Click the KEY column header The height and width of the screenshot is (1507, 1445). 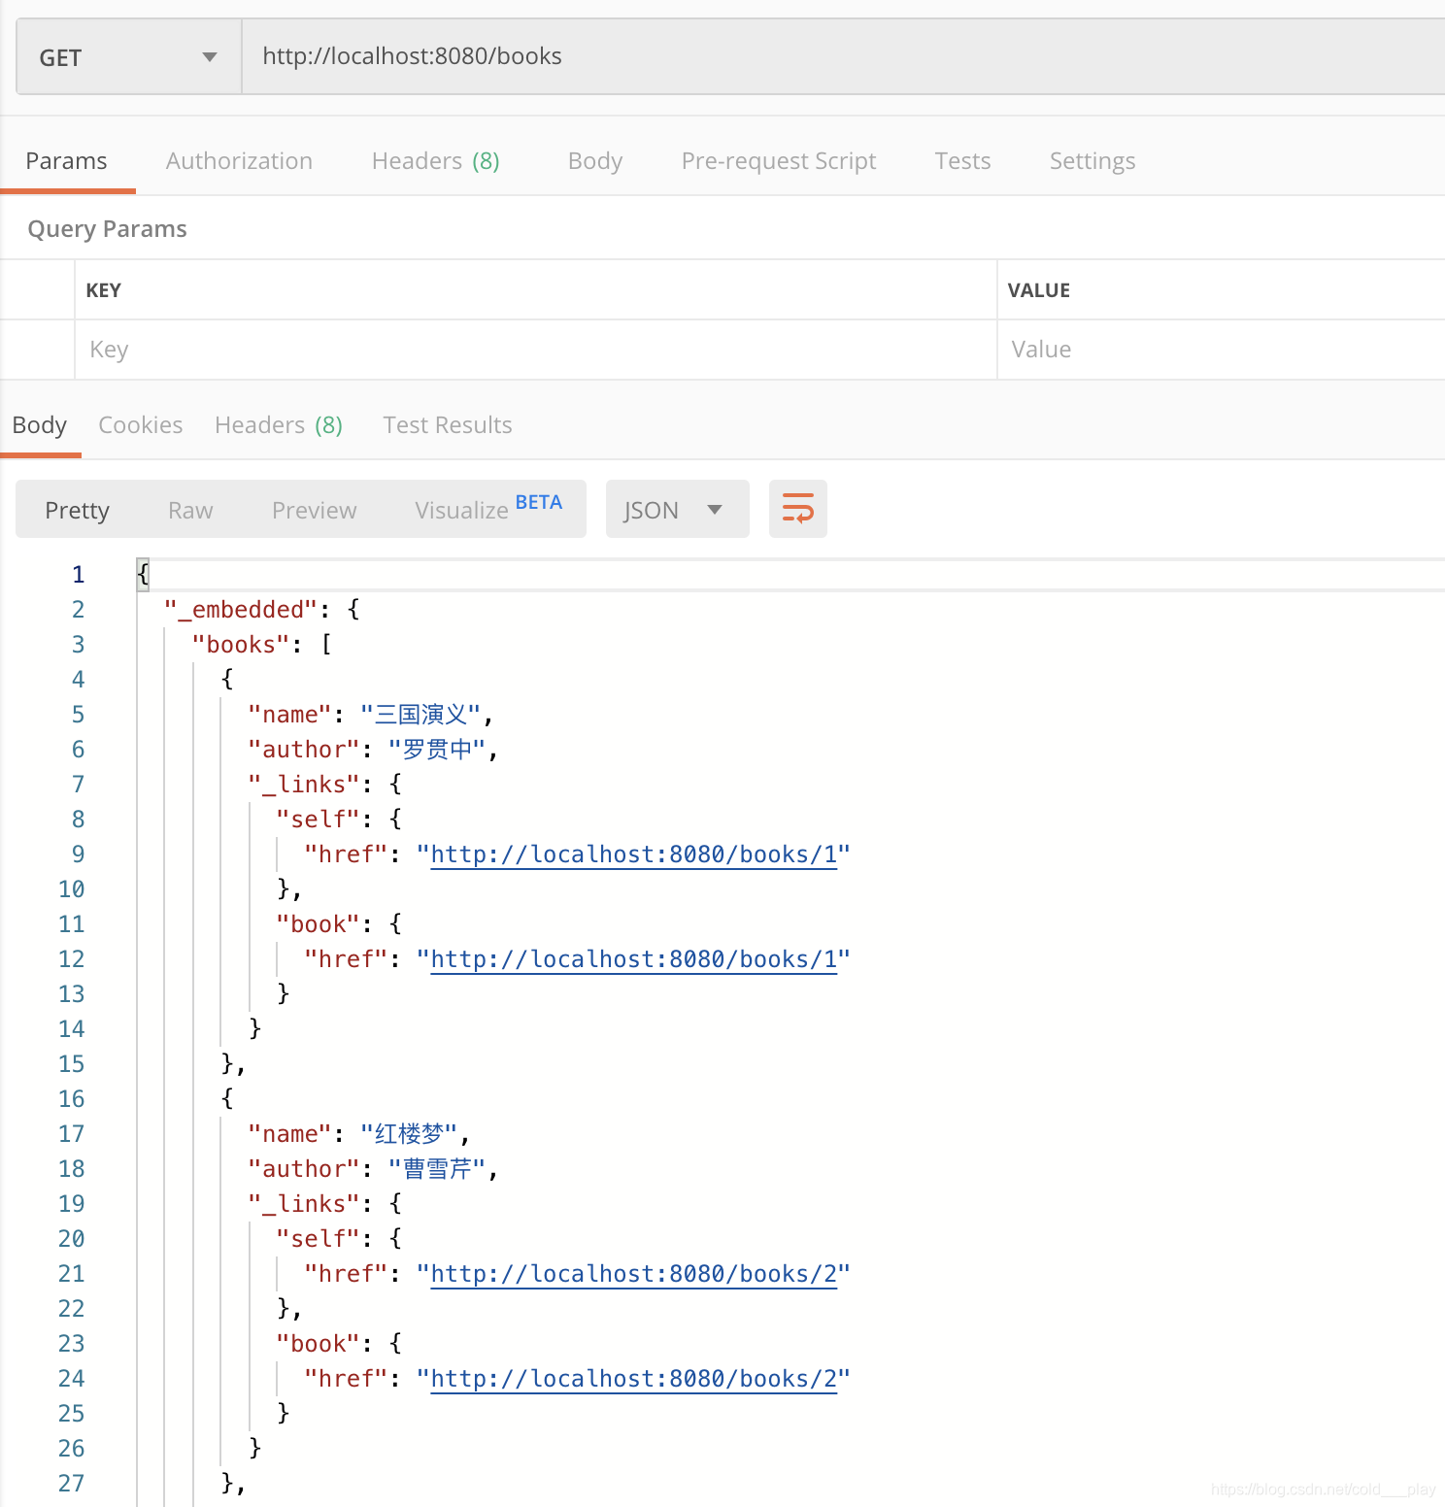point(104,290)
